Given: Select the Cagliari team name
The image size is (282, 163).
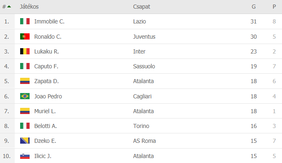Looking at the screenshot, I should pyautogui.click(x=142, y=96).
